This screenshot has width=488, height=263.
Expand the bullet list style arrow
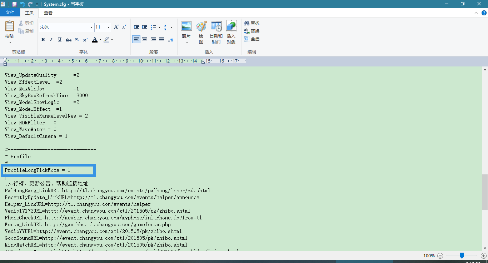[x=159, y=27]
